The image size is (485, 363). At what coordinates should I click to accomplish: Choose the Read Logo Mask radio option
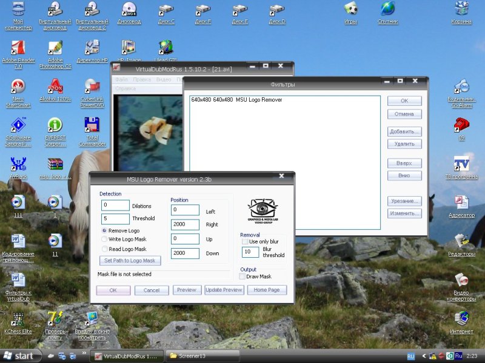point(105,249)
